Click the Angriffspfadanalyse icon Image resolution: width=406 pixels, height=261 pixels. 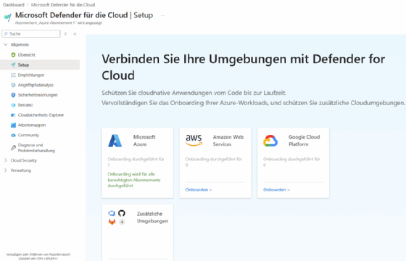point(13,85)
